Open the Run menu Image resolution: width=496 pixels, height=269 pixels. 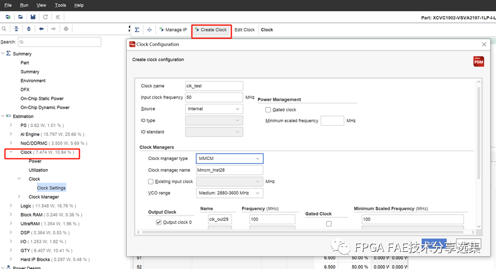[25, 5]
